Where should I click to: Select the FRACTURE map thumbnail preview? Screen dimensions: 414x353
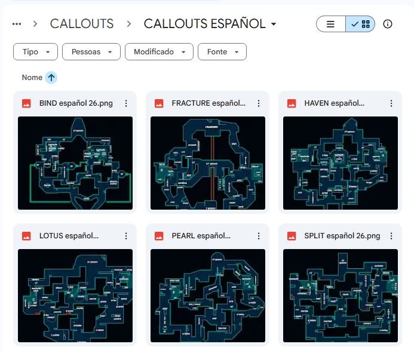pos(208,163)
